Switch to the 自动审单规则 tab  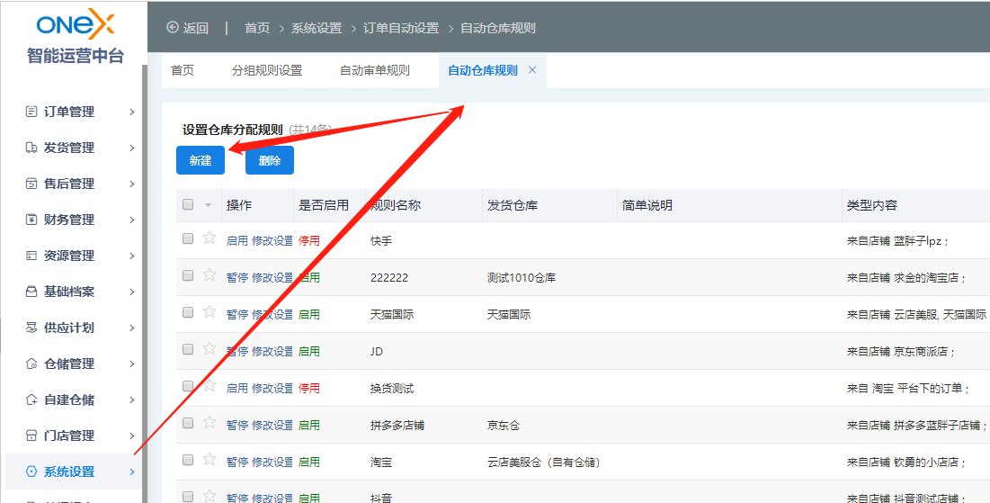coord(375,70)
